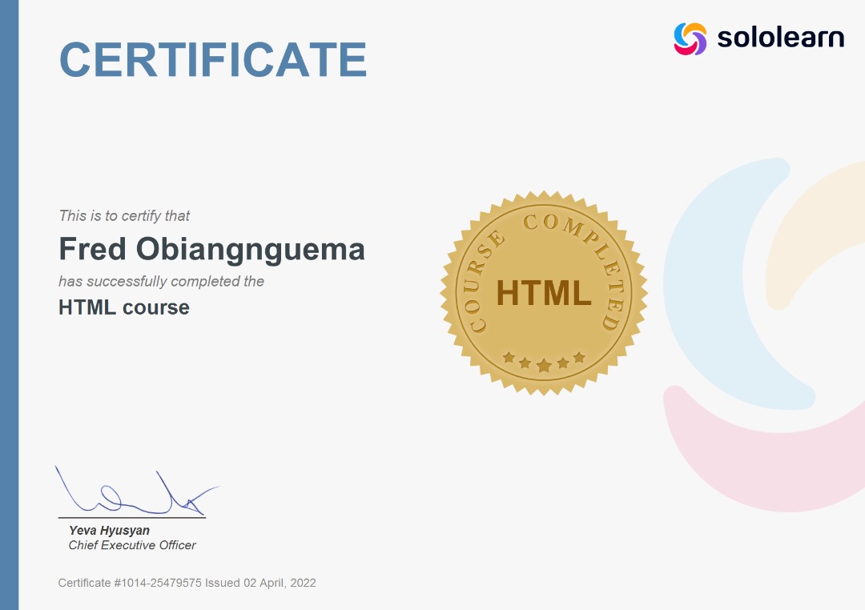Select the name Yeva Hyusyan

point(109,530)
